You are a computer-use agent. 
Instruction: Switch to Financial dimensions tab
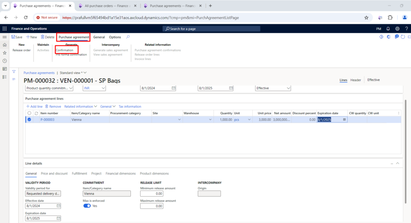[120, 174]
